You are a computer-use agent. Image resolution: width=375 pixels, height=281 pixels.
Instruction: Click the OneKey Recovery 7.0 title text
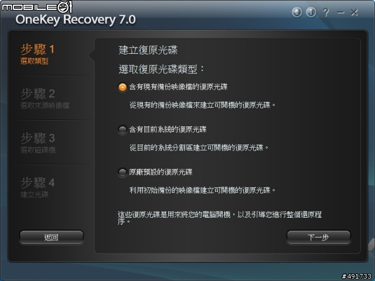pos(76,19)
